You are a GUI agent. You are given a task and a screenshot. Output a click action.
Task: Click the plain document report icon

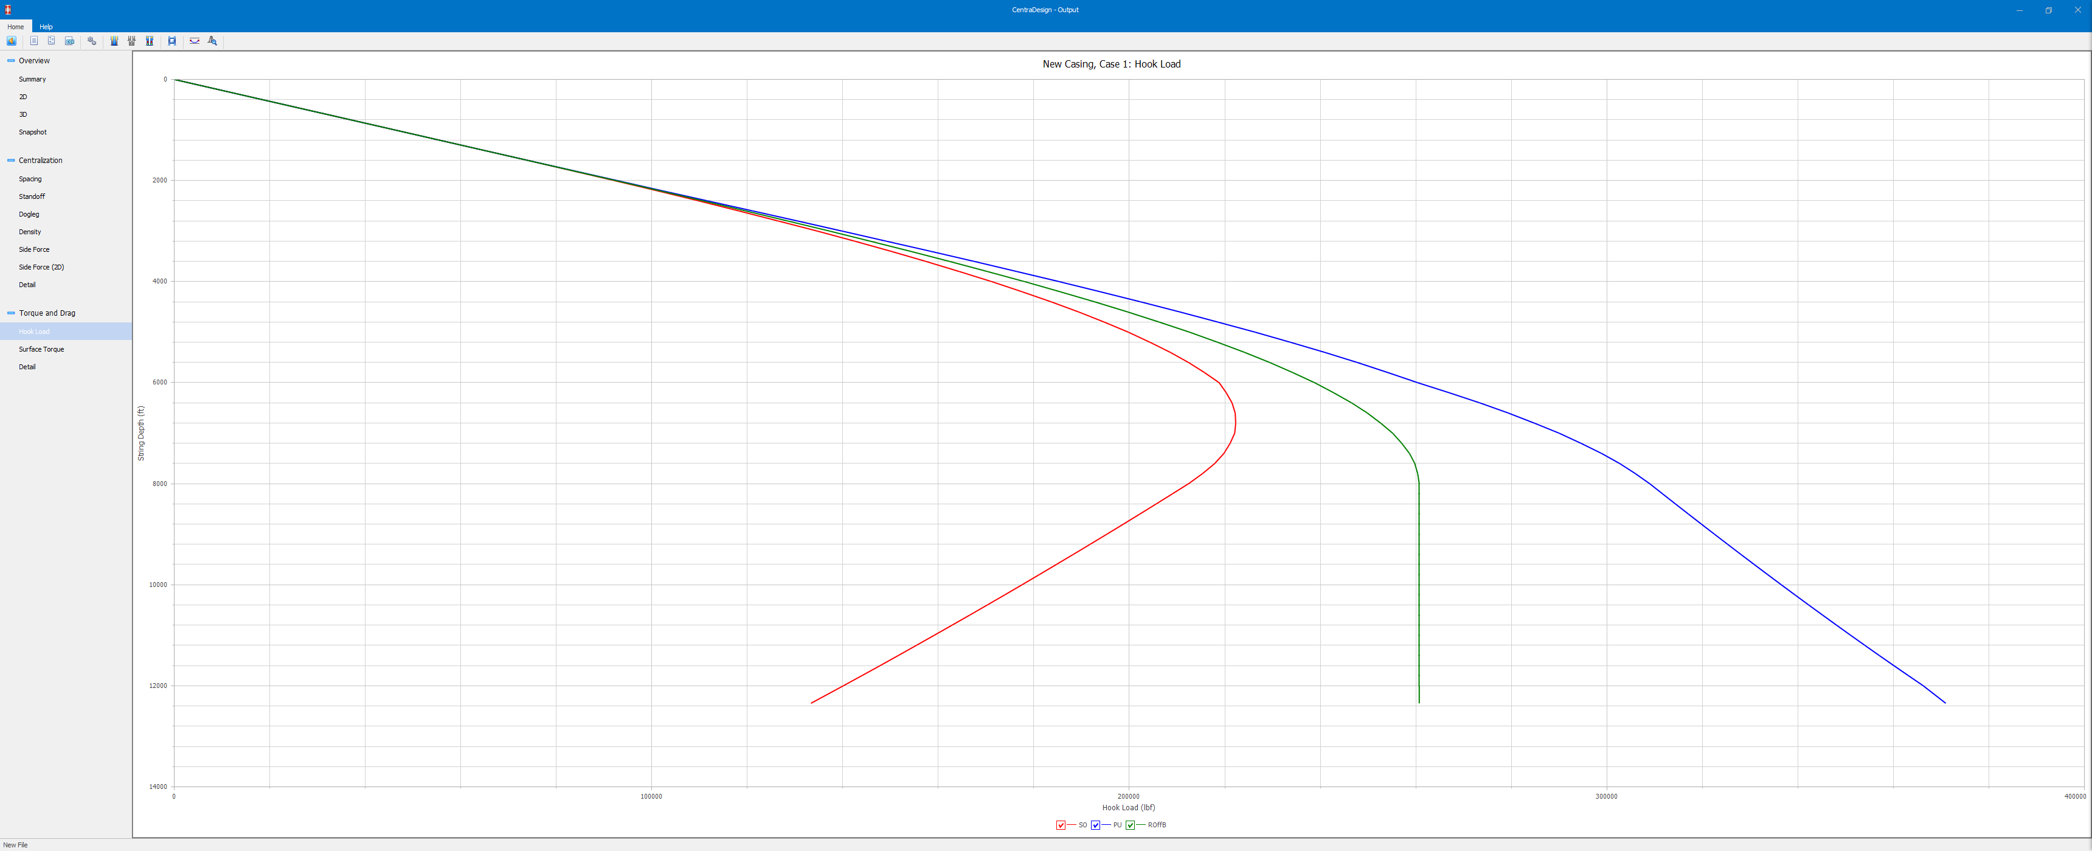coord(34,41)
